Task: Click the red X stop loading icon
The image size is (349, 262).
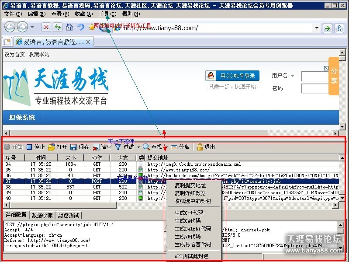Action: tap(46, 28)
